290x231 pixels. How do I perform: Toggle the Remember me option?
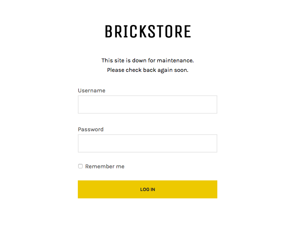tap(80, 166)
